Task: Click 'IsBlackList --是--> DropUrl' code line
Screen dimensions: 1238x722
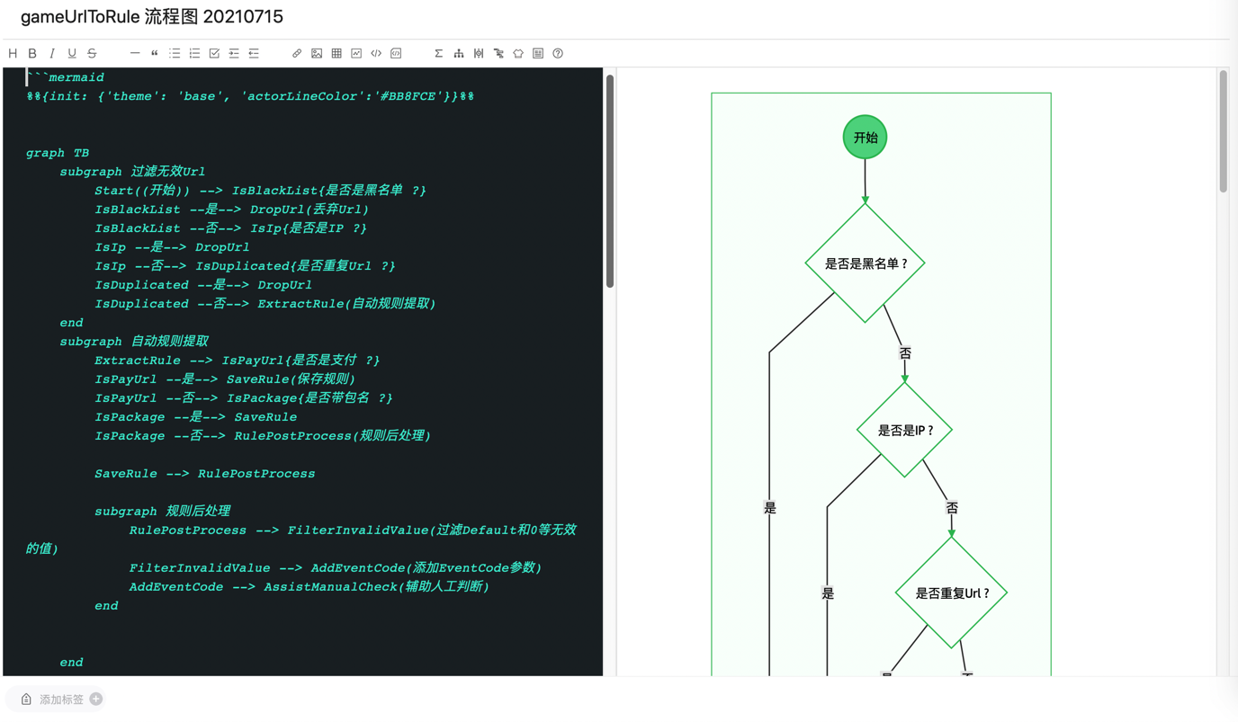Action: (x=231, y=209)
